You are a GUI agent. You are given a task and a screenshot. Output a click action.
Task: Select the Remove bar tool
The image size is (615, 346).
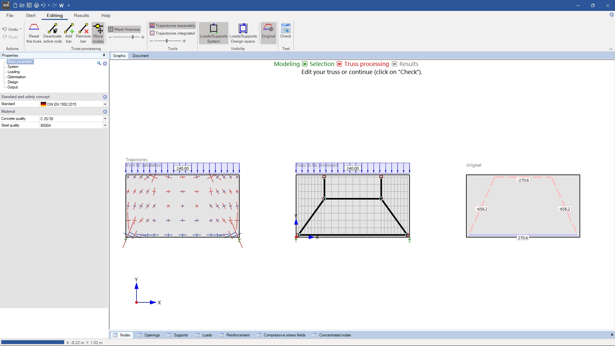[83, 33]
